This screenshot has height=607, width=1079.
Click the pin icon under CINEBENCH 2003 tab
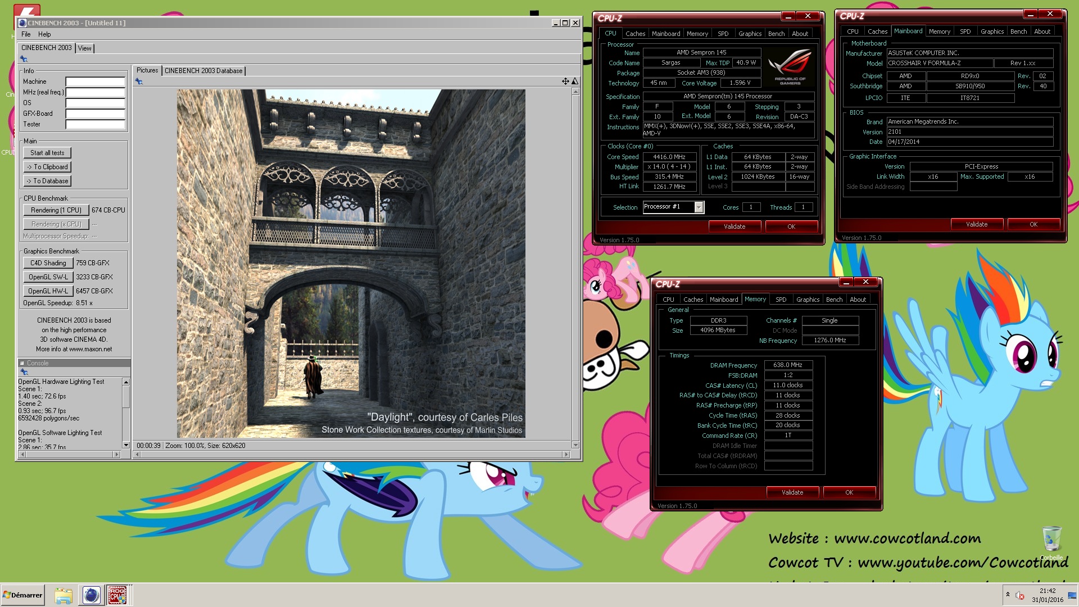[24, 58]
